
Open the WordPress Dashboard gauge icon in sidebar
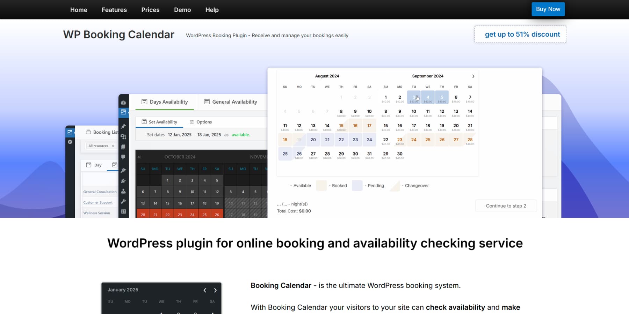123,103
